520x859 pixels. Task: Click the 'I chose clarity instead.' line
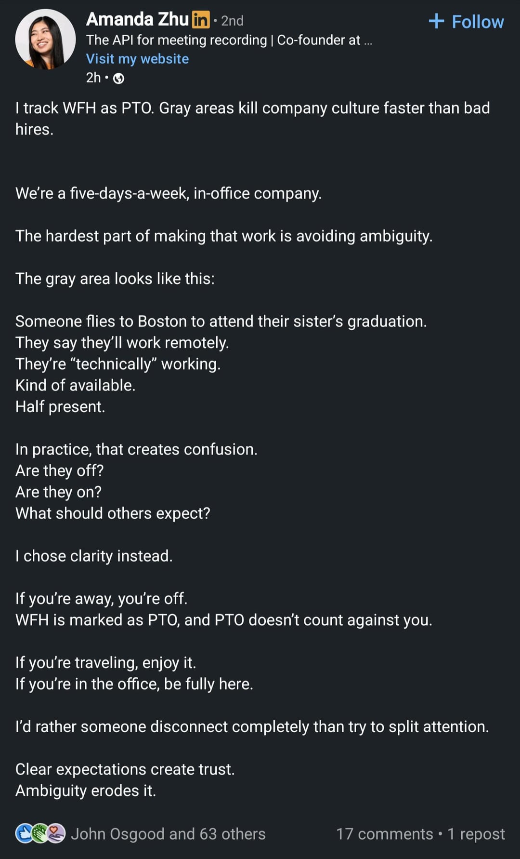(94, 556)
